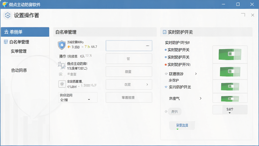Open 白名单管理 in the sidebar
The image size is (259, 146).
click(19, 42)
